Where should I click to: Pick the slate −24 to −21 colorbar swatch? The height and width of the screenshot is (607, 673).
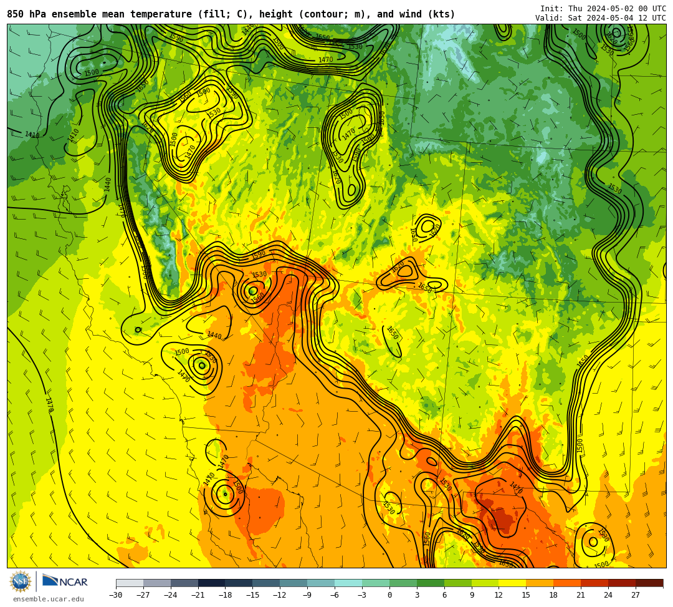coord(184,583)
